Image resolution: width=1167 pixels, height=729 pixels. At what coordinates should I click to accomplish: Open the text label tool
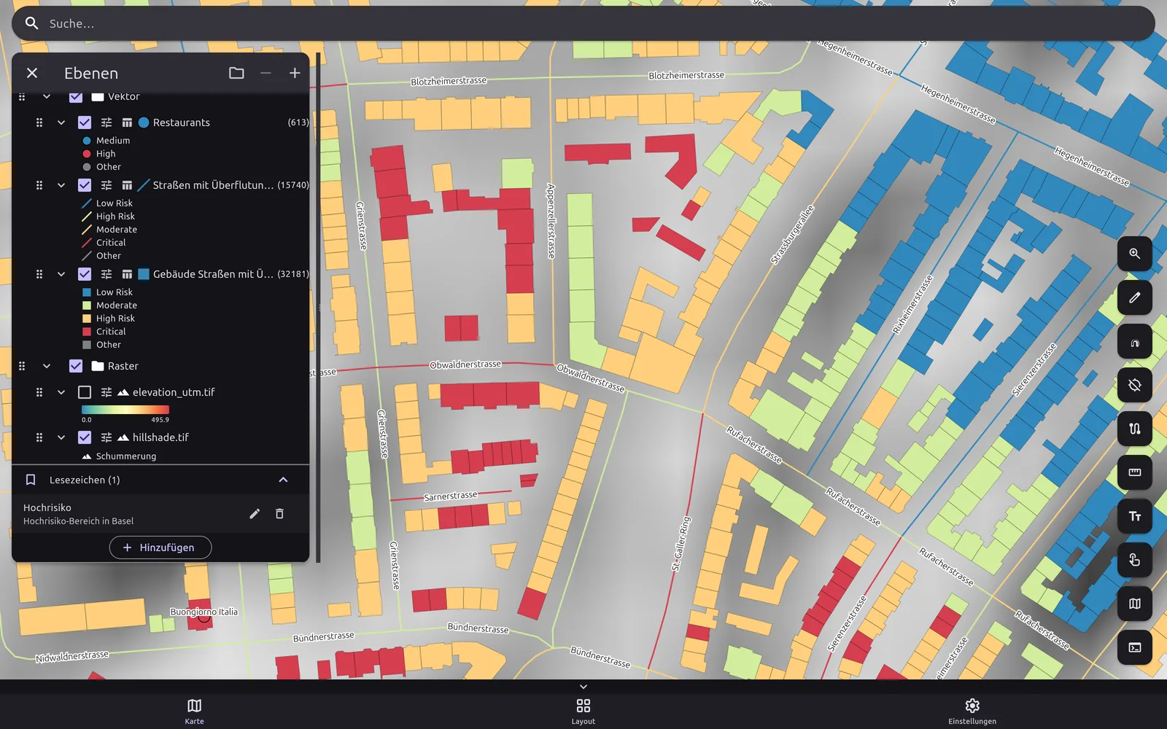pyautogui.click(x=1135, y=516)
